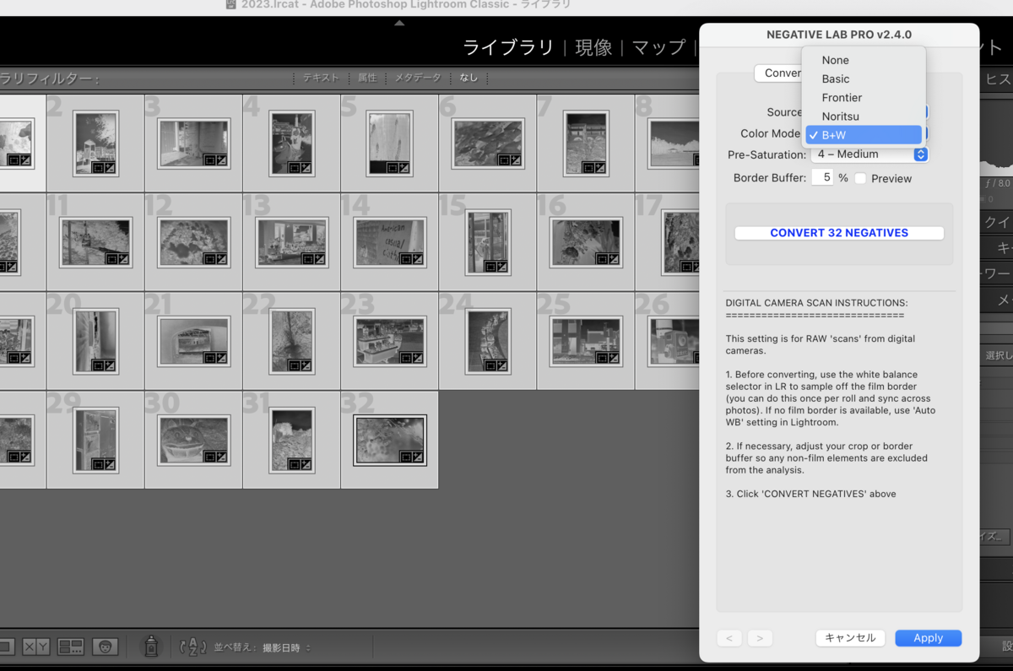Viewport: 1013px width, 671px height.
Task: Click crop badge on thumbnail 29
Action: [98, 464]
